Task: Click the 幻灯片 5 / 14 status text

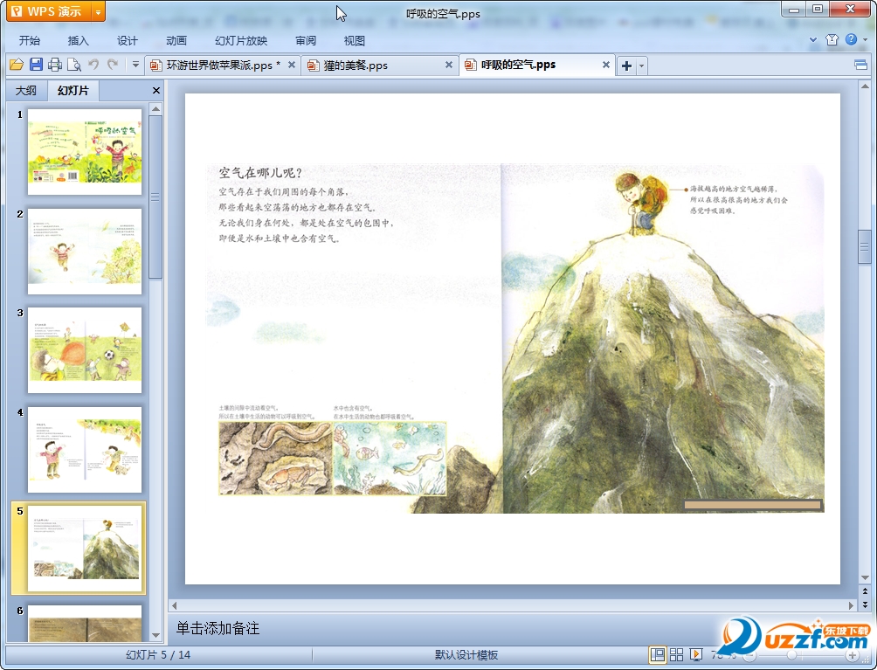Action: 158,655
